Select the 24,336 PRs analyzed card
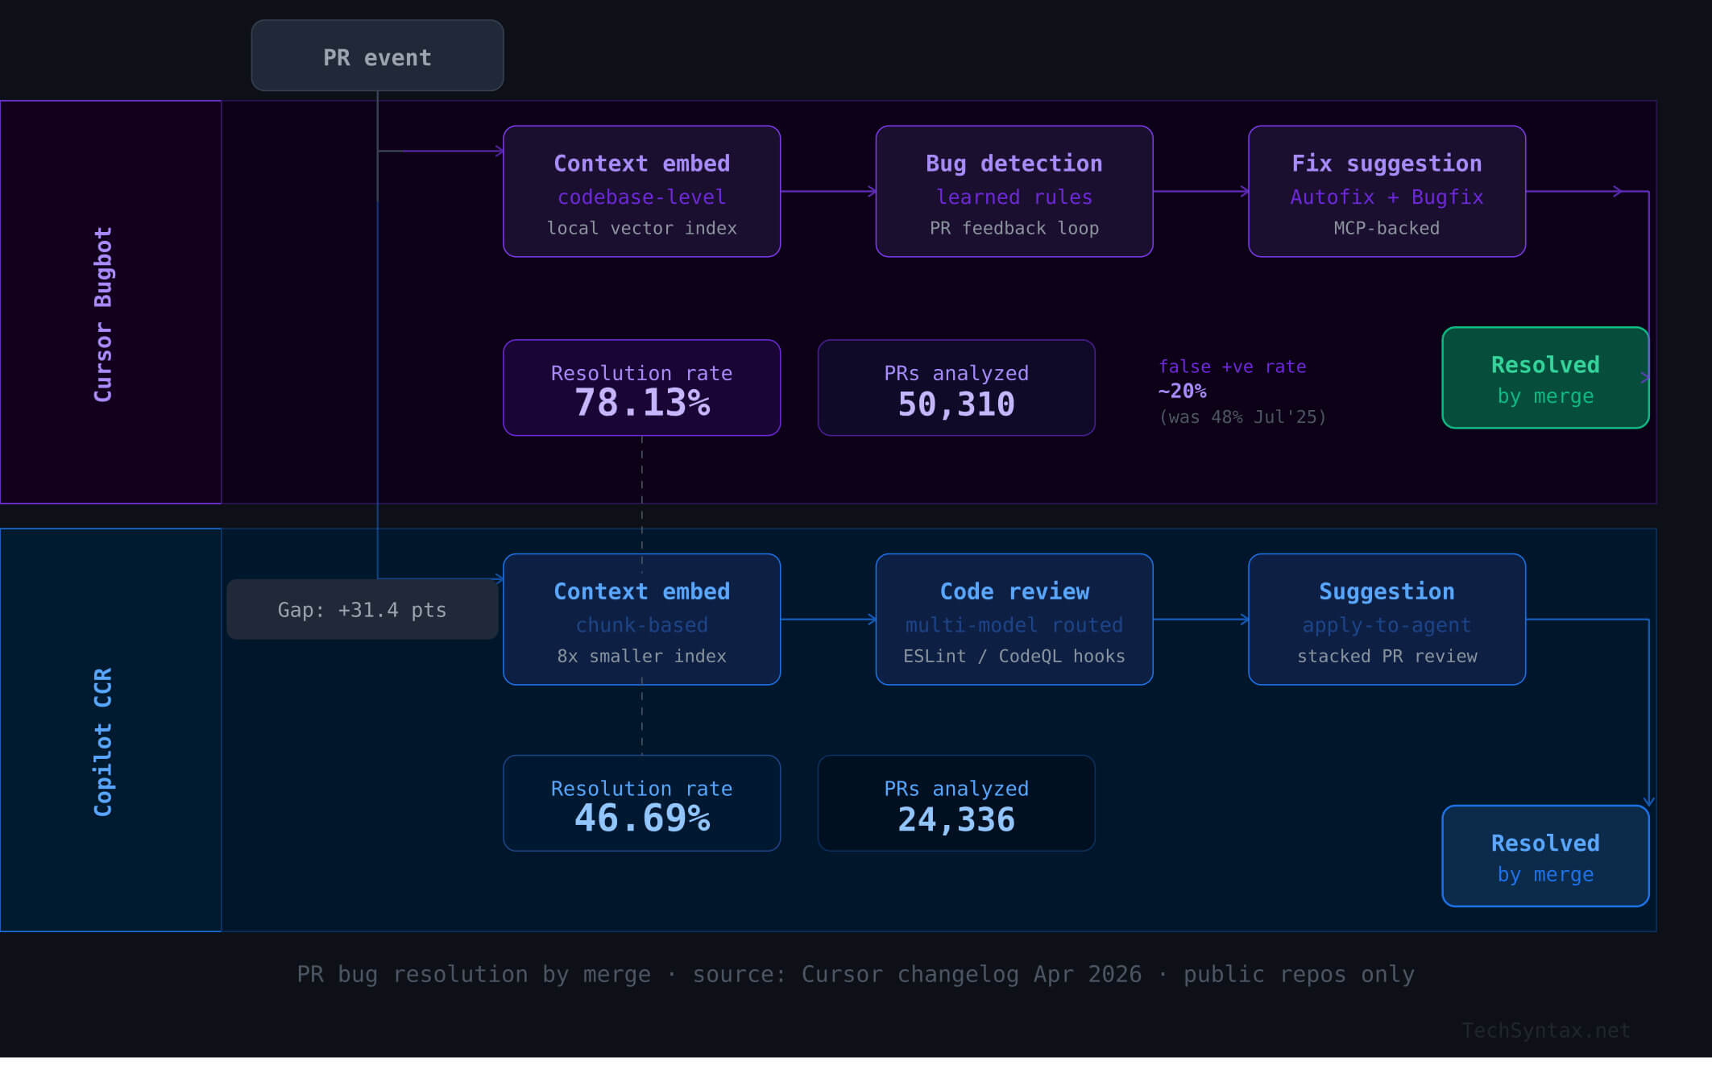The image size is (1712, 1082). tap(955, 803)
